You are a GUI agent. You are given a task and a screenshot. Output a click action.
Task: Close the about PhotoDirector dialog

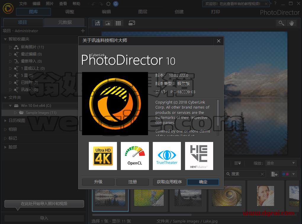pyautogui.click(x=219, y=41)
